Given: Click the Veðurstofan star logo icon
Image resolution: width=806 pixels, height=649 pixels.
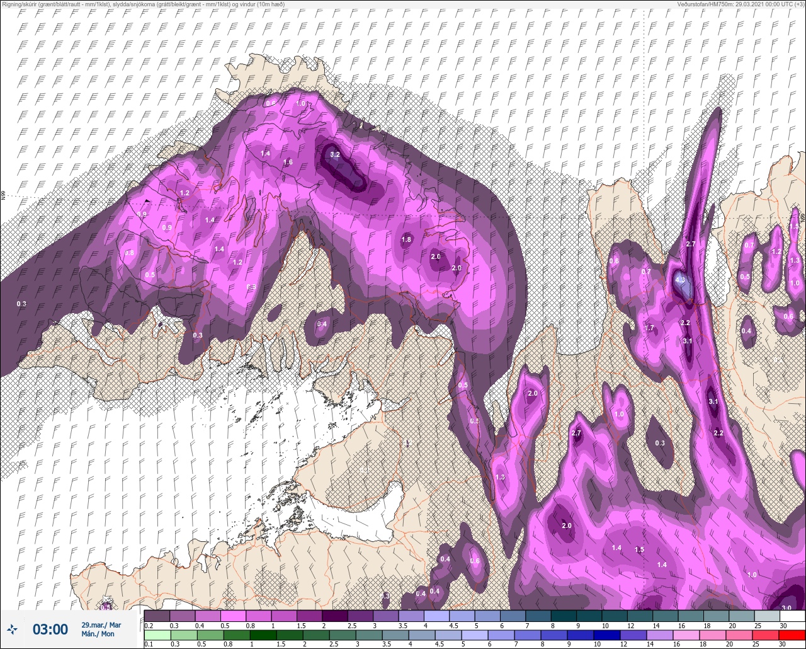Looking at the screenshot, I should [12, 628].
